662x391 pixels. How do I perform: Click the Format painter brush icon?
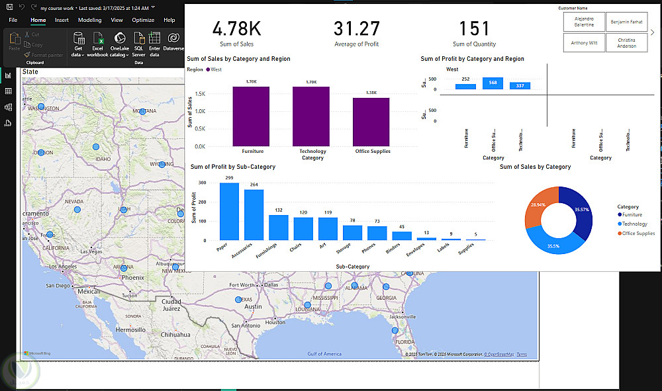27,55
